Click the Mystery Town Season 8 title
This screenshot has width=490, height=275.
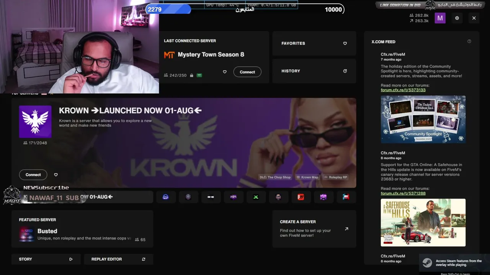211,55
